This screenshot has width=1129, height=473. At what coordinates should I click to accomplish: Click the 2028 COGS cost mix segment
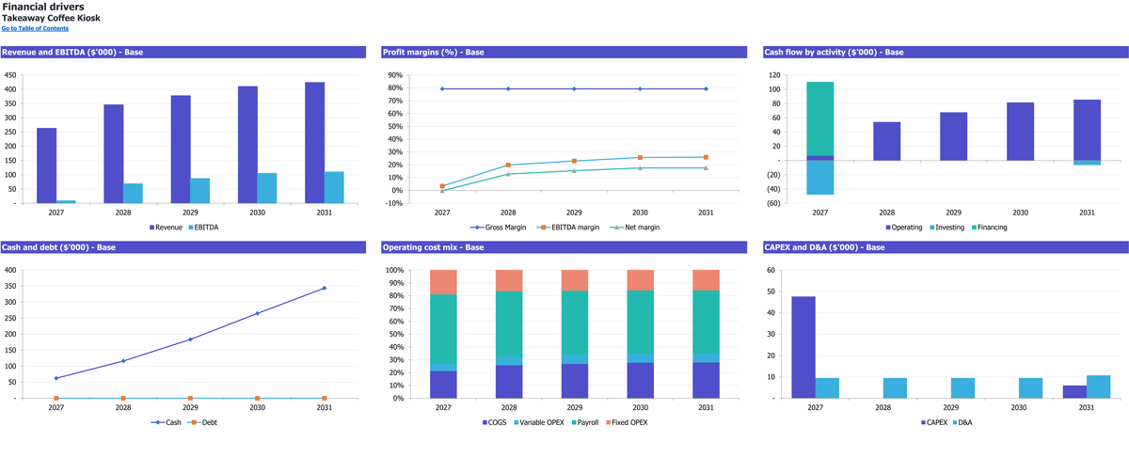pyautogui.click(x=508, y=382)
